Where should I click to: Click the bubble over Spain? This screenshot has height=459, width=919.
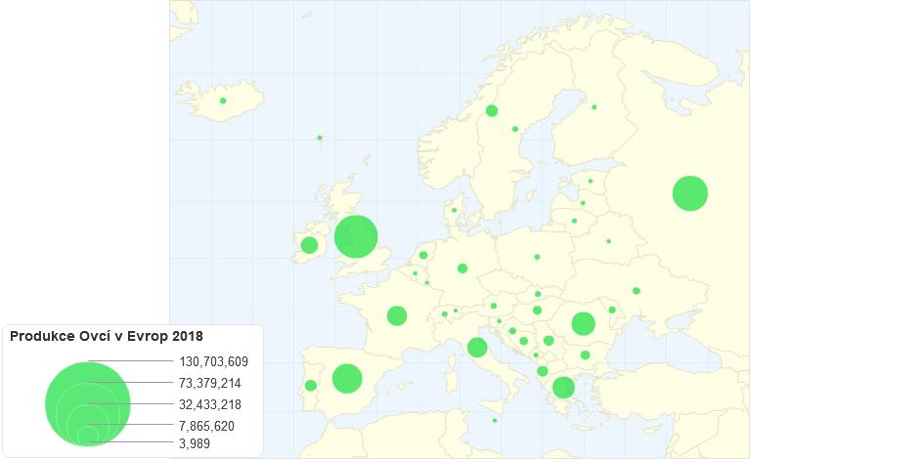click(x=347, y=378)
